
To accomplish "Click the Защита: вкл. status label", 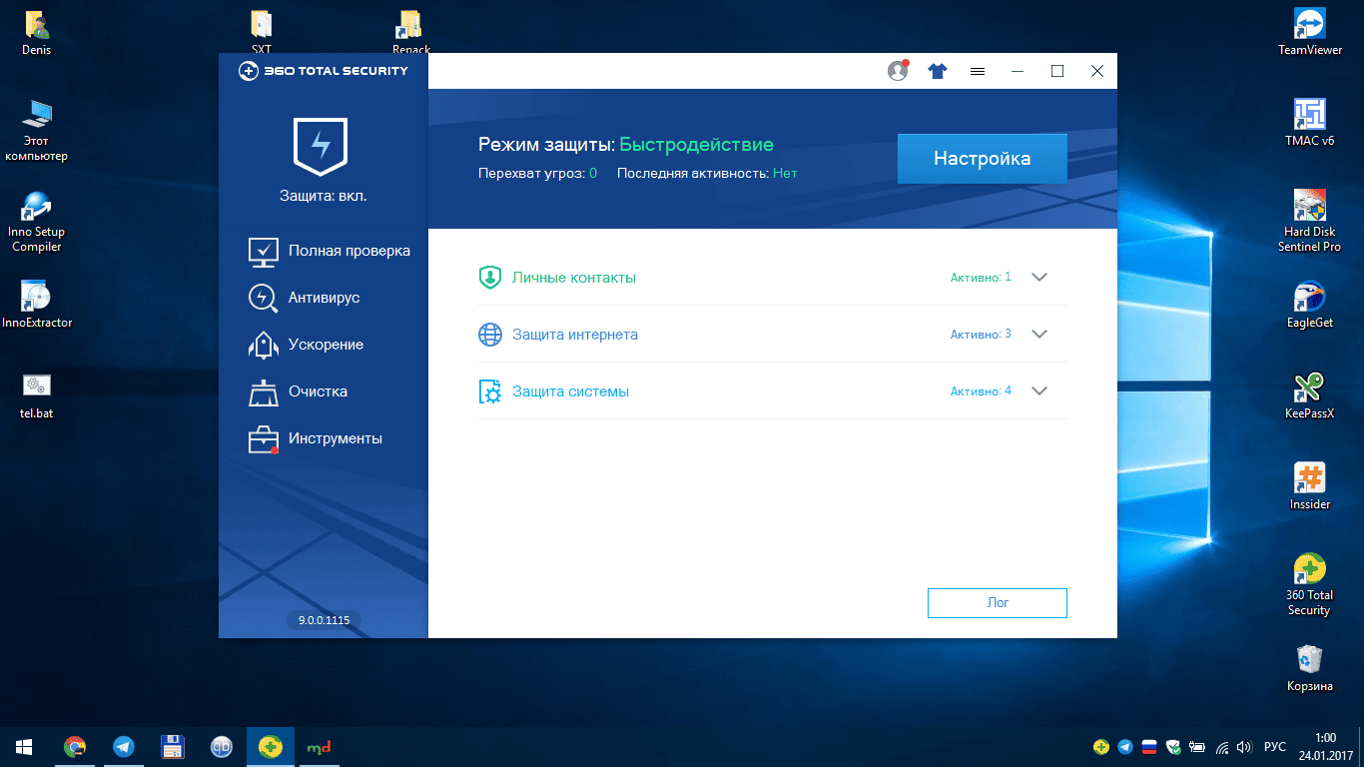I will click(324, 196).
